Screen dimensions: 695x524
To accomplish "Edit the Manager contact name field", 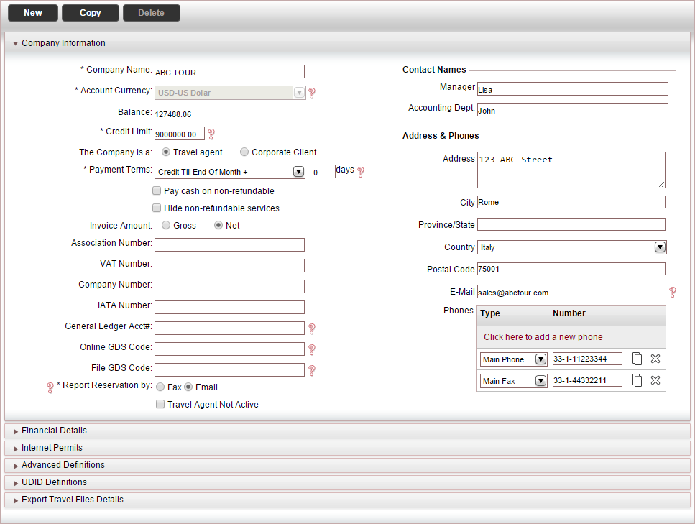I will (573, 88).
